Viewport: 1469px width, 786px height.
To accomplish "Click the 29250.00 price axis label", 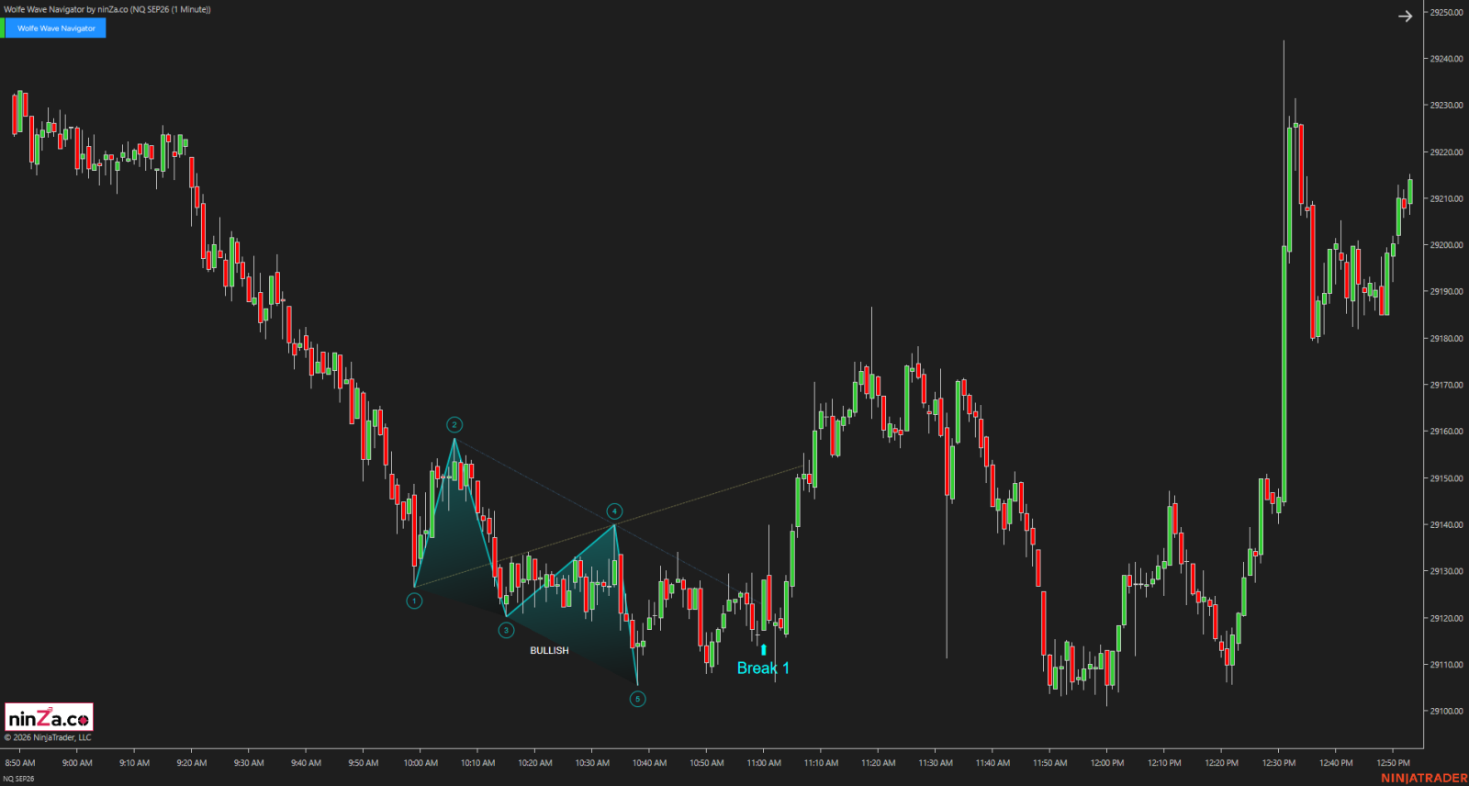I will click(1446, 12).
